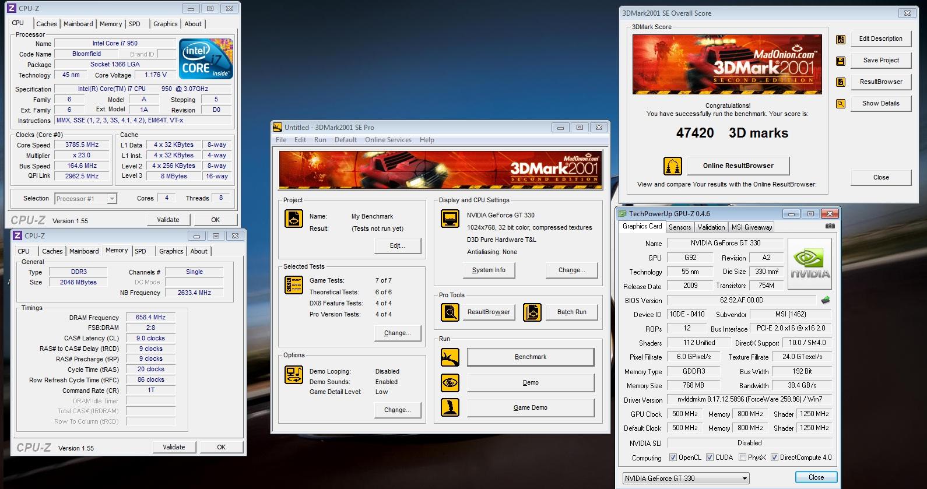Click the Display and CPU Settings monitor icon

tap(450, 219)
